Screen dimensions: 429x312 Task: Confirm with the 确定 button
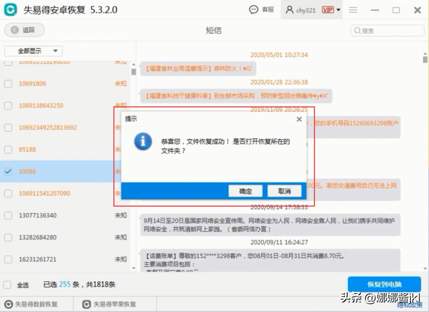tap(245, 191)
